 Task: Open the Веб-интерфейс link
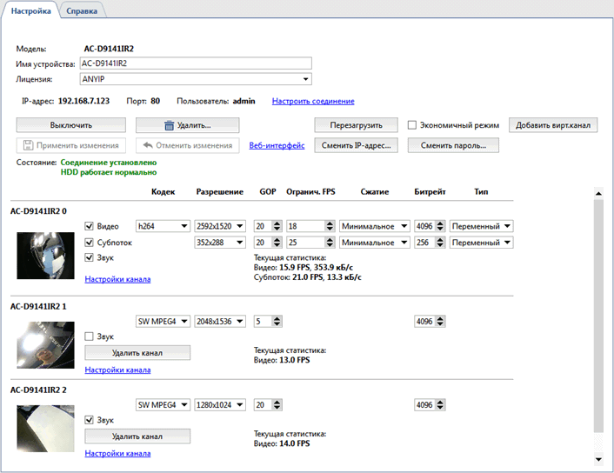pos(277,145)
